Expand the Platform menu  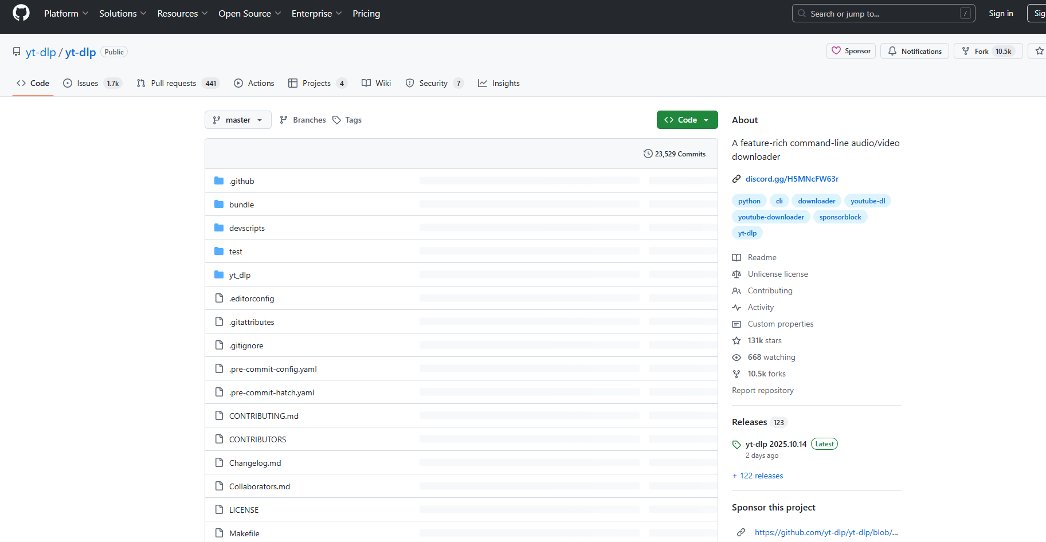click(66, 13)
